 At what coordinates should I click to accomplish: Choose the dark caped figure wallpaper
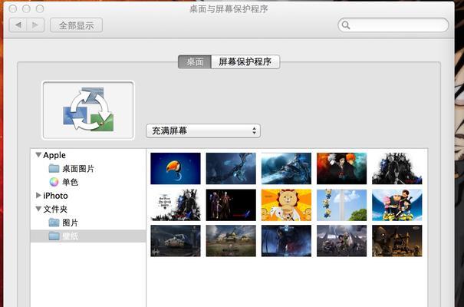pyautogui.click(x=286, y=241)
